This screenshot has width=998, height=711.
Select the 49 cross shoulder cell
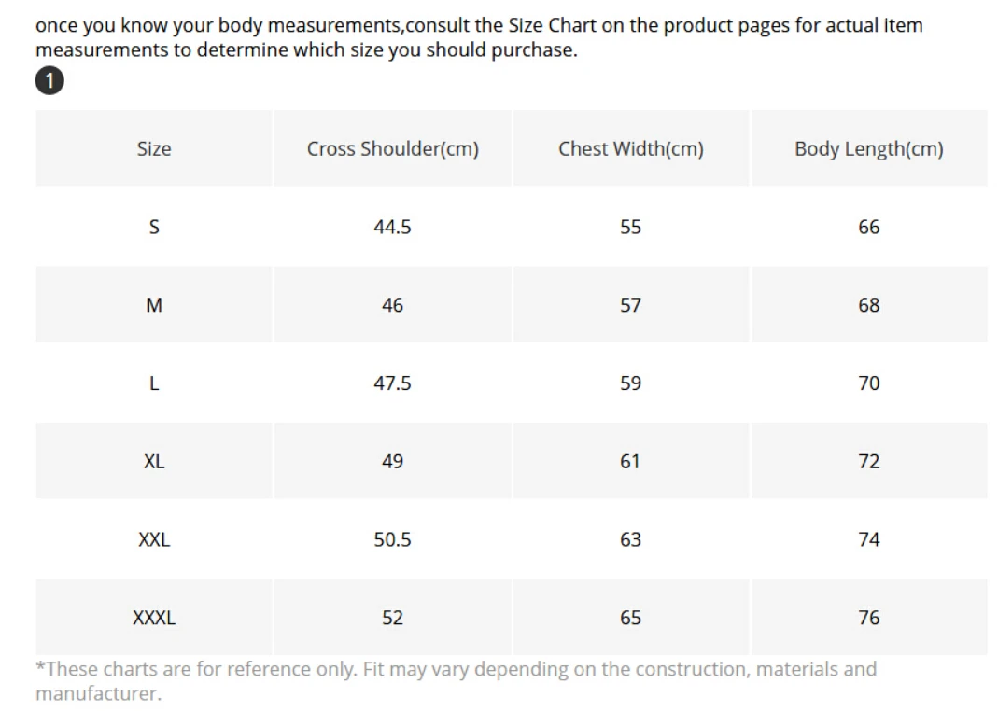(392, 461)
